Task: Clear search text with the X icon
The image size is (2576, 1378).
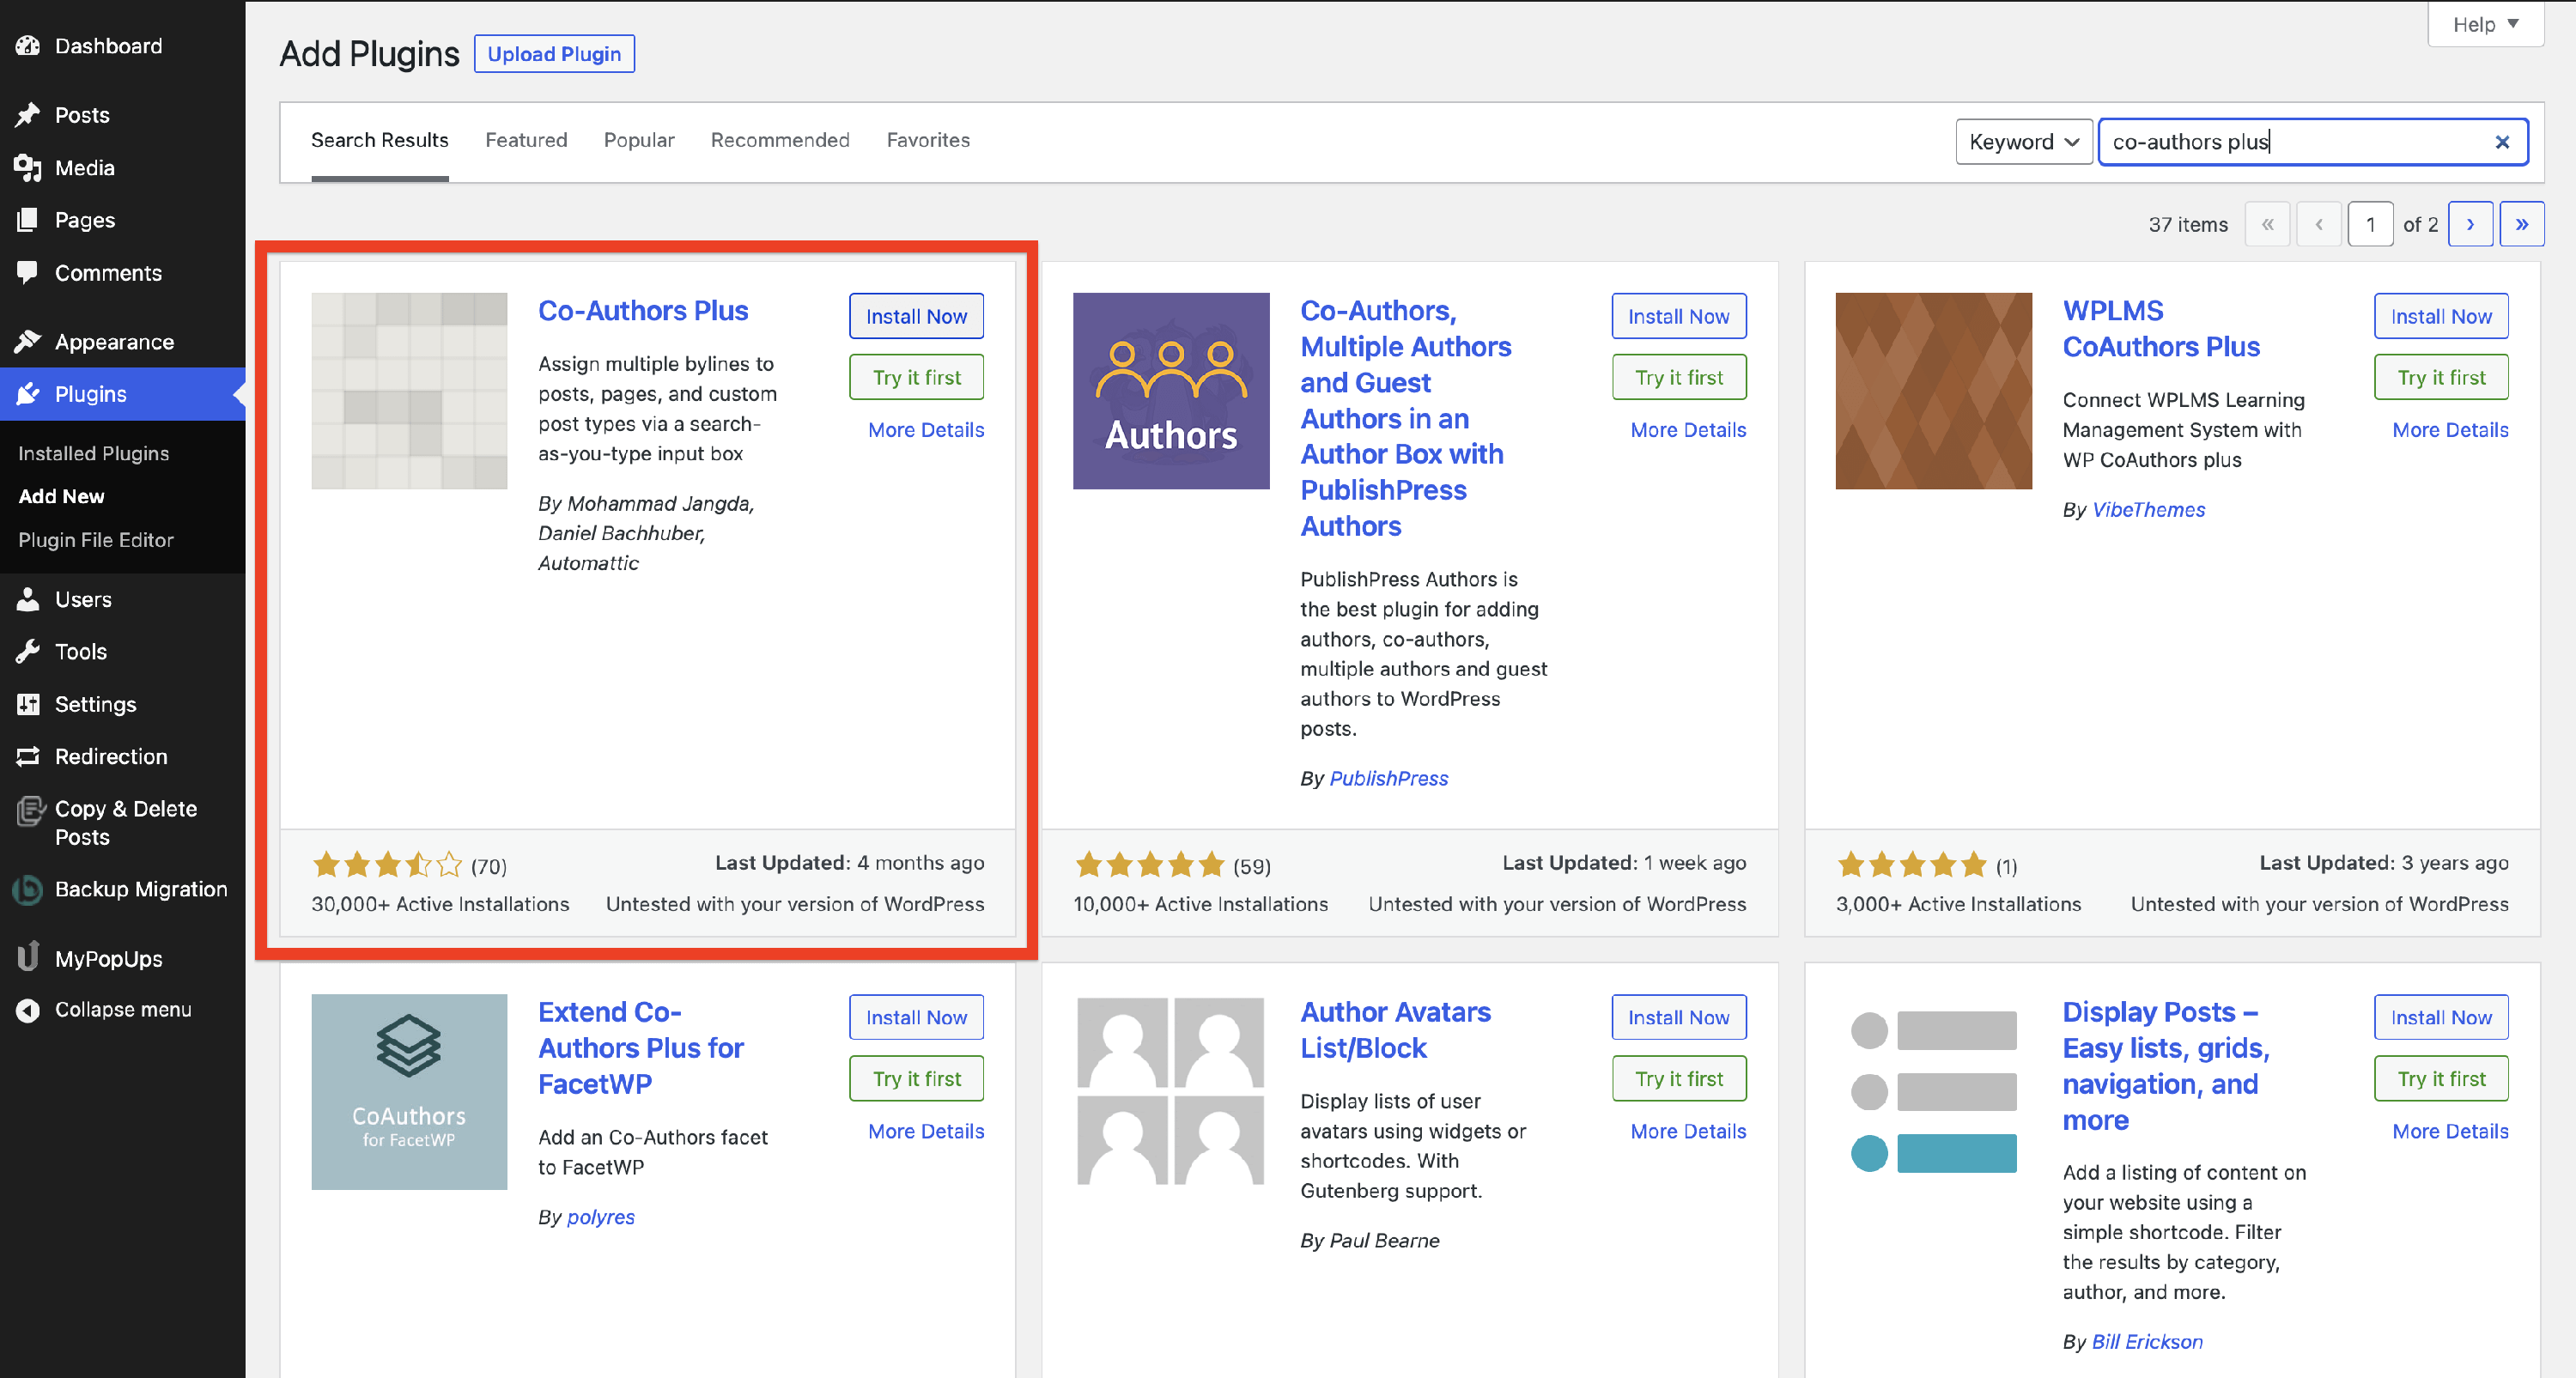Action: 2501,142
